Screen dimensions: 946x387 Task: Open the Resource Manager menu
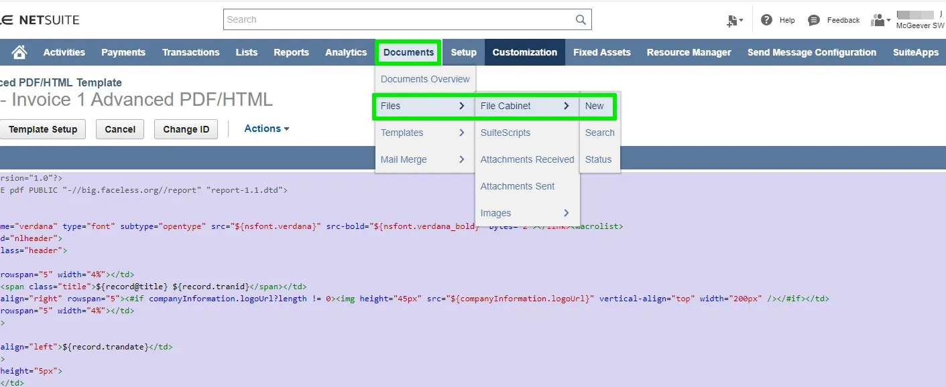689,52
